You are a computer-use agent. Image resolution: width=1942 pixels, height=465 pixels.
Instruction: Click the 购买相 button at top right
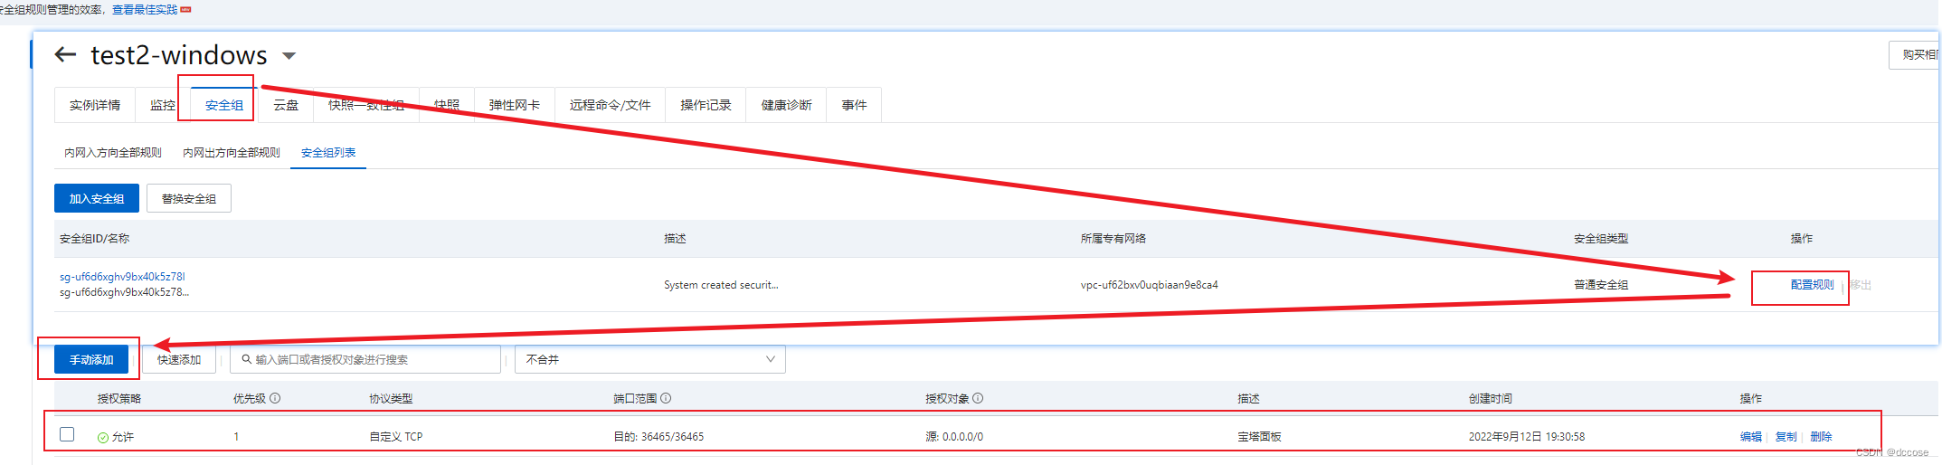(x=1915, y=55)
